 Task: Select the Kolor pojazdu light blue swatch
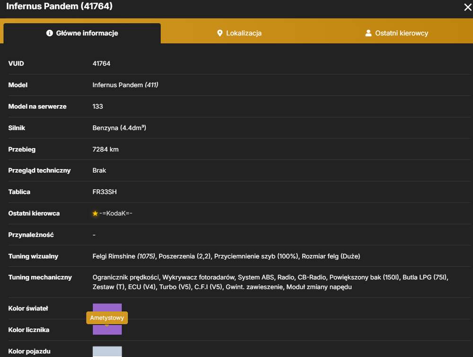(x=107, y=352)
